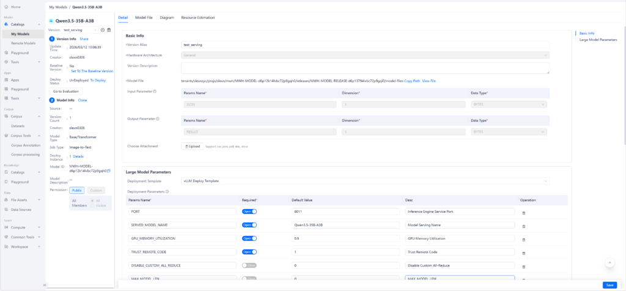Screen dimensions: 626x291
Task: Delete the test_serving version via trash icon
Action: (x=109, y=29)
